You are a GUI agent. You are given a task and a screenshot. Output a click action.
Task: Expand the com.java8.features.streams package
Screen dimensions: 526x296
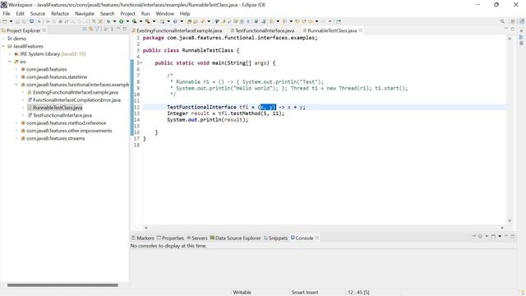tap(16, 138)
